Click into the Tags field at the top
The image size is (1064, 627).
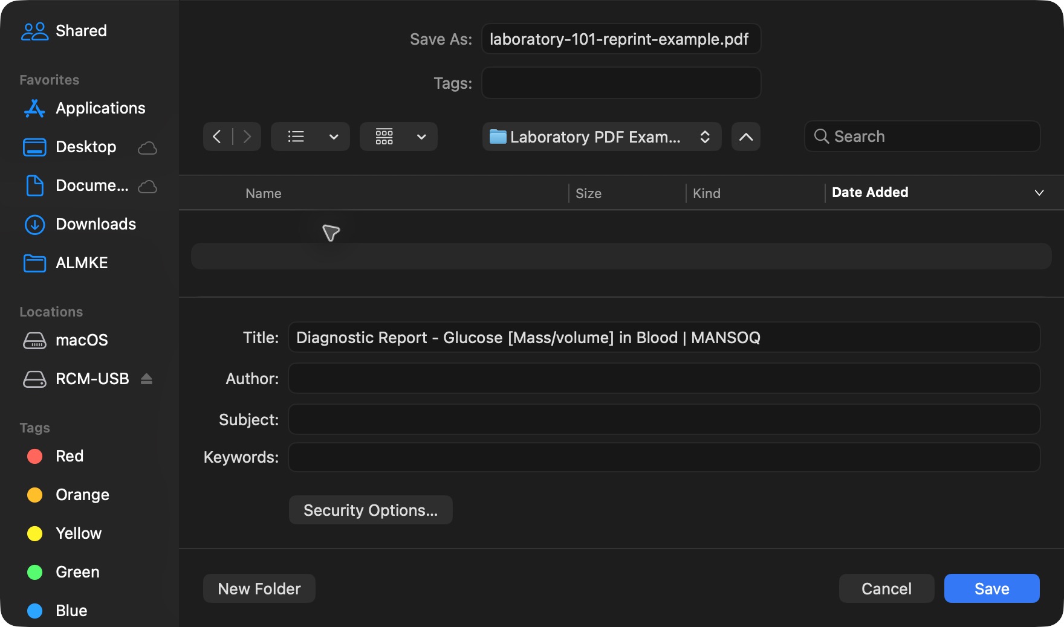tap(621, 83)
